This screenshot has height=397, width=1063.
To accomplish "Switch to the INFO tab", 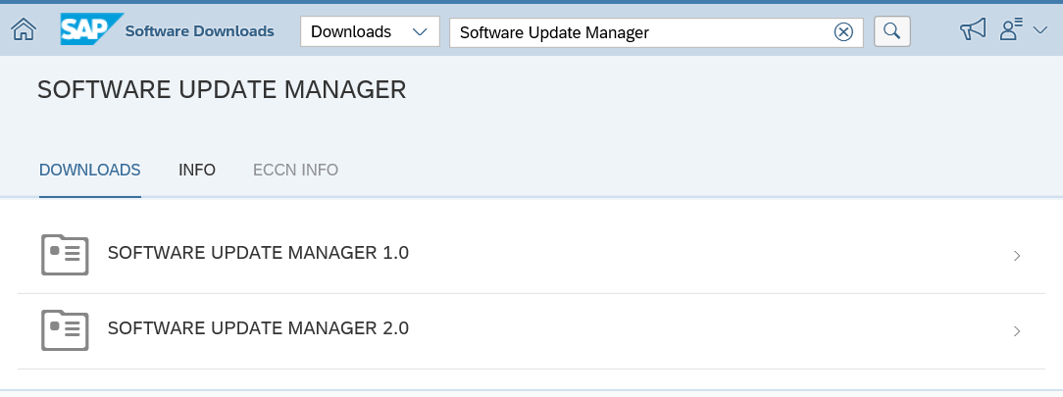I will (x=197, y=170).
